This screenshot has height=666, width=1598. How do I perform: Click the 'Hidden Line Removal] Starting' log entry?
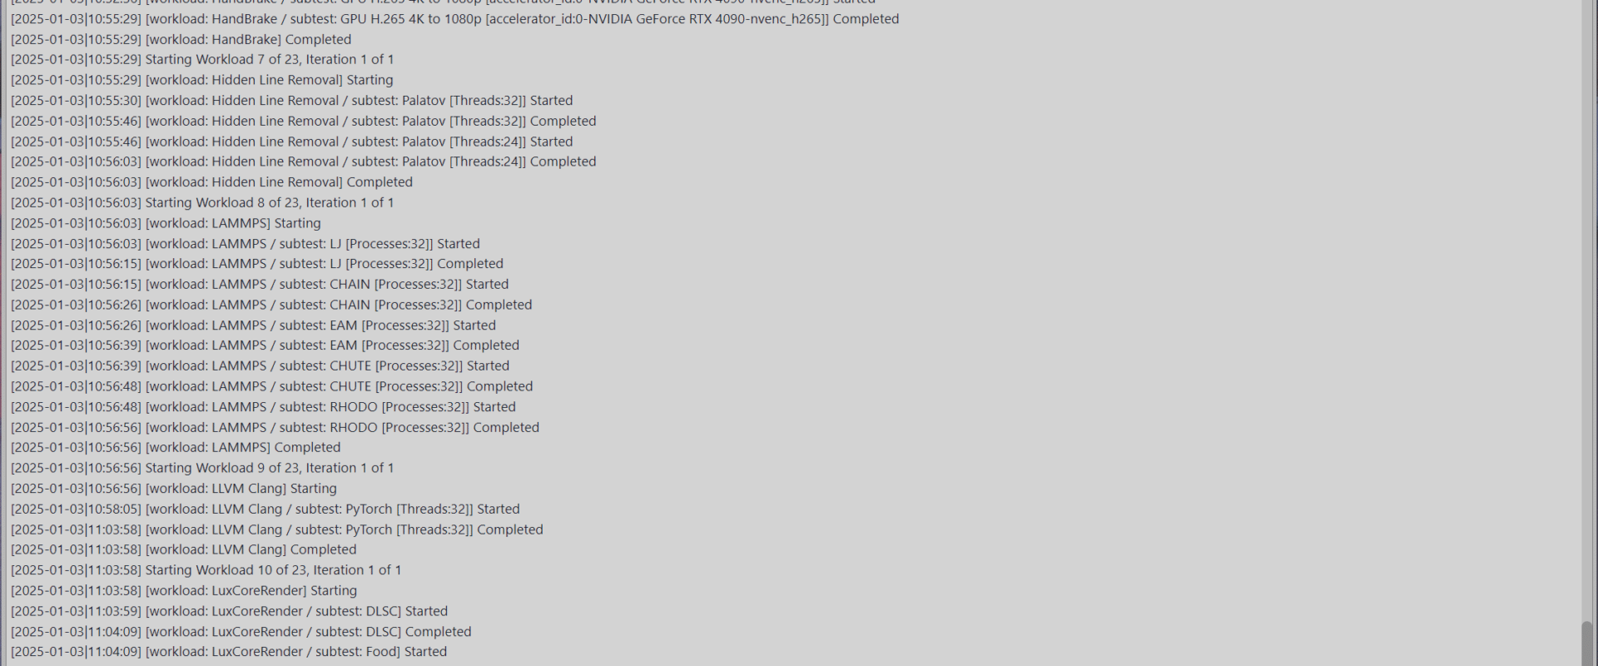click(x=201, y=81)
